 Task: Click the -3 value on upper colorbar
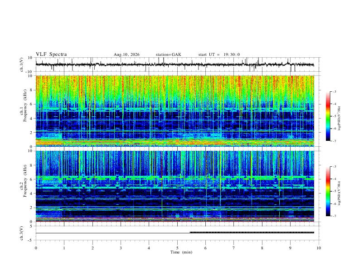[x=334, y=92]
